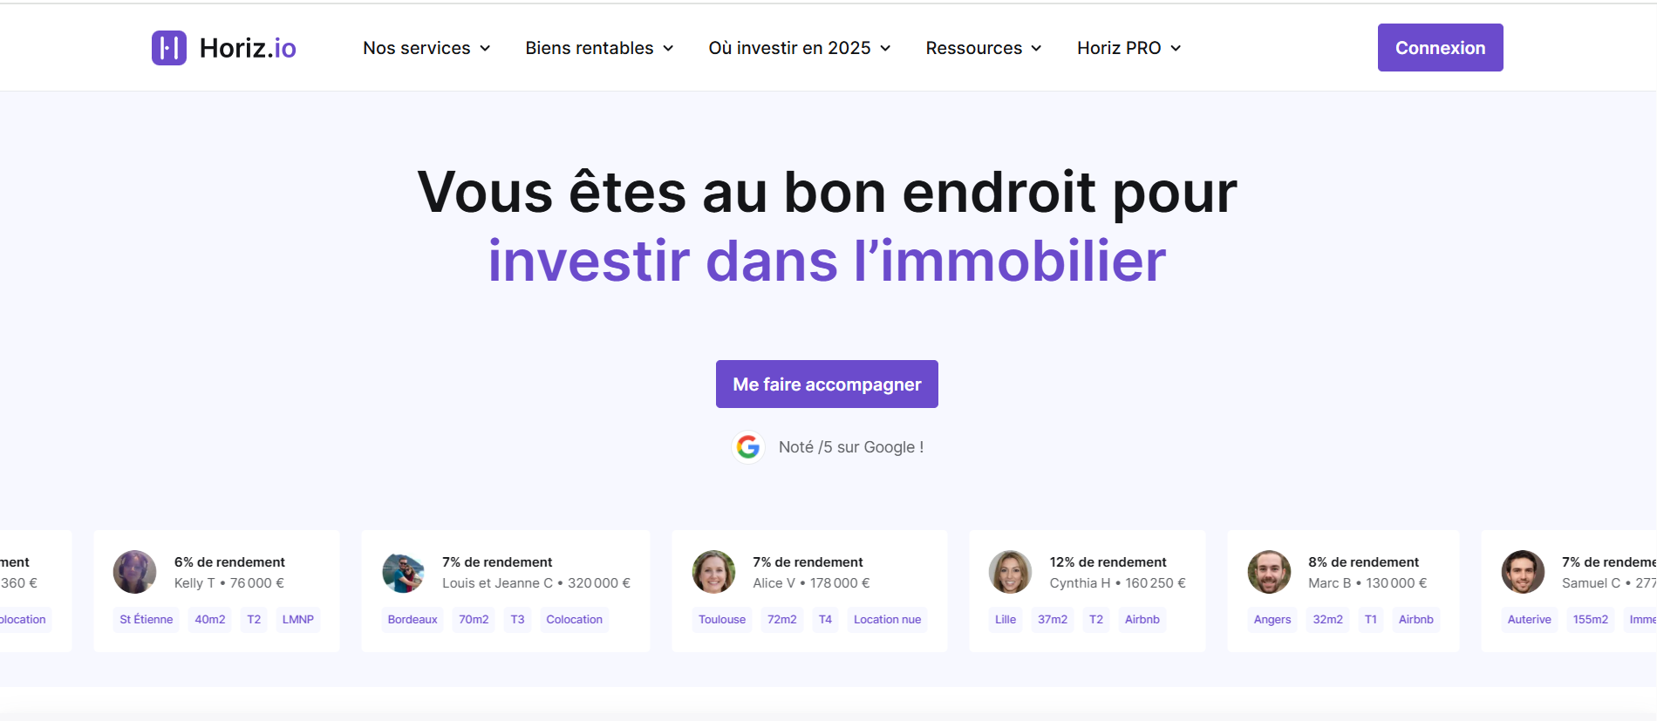This screenshot has height=721, width=1657.
Task: Open the Où investir en 2025 dropdown
Action: (x=800, y=48)
